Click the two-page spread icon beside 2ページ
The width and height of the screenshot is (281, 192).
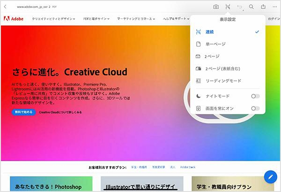198,56
